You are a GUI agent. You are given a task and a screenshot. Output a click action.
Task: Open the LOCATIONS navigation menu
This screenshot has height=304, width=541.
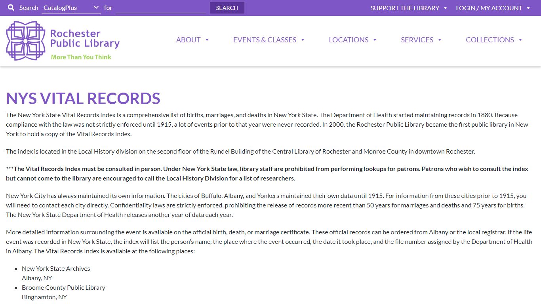click(349, 40)
